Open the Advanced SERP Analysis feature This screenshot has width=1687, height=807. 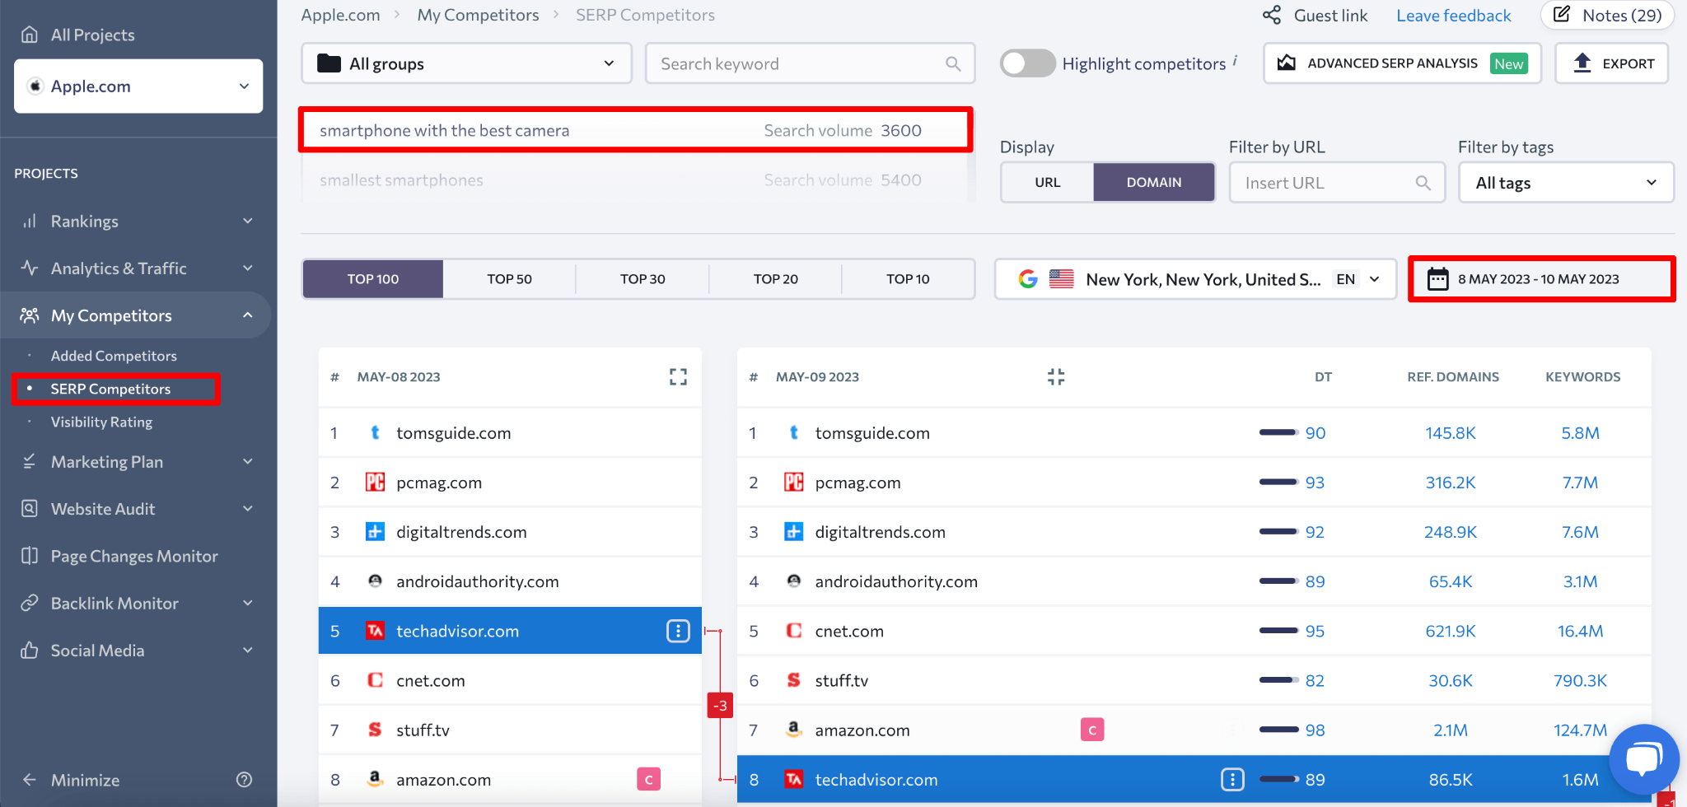click(x=1400, y=63)
